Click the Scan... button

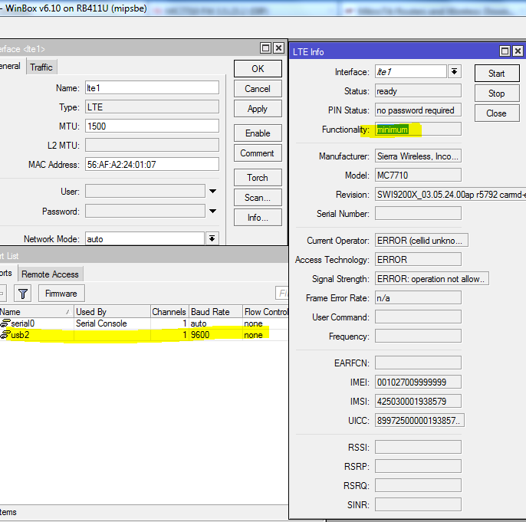pyautogui.click(x=258, y=198)
